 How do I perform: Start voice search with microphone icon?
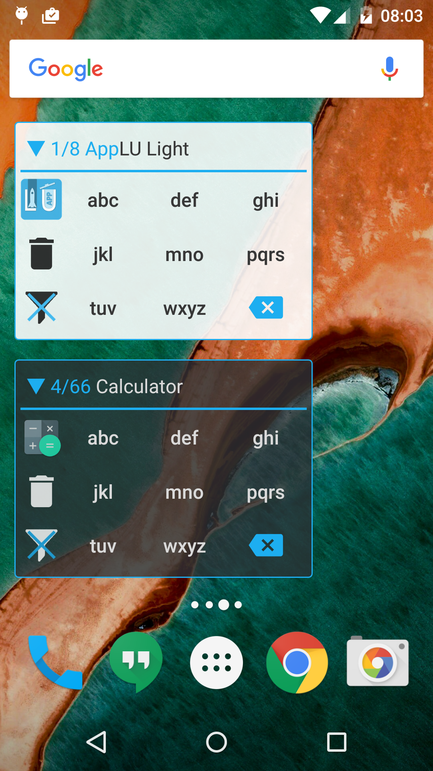pos(389,69)
